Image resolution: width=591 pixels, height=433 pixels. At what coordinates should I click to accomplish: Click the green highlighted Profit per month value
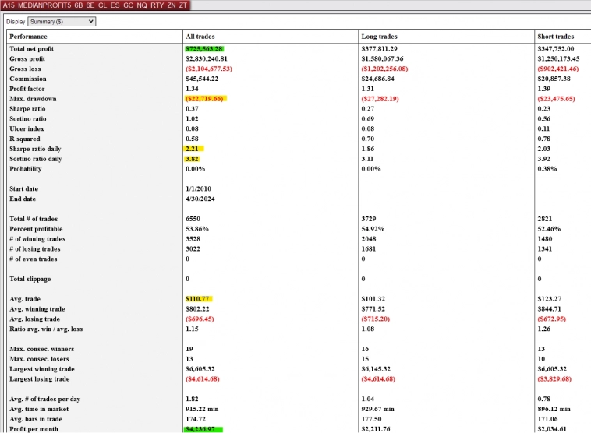click(x=203, y=429)
